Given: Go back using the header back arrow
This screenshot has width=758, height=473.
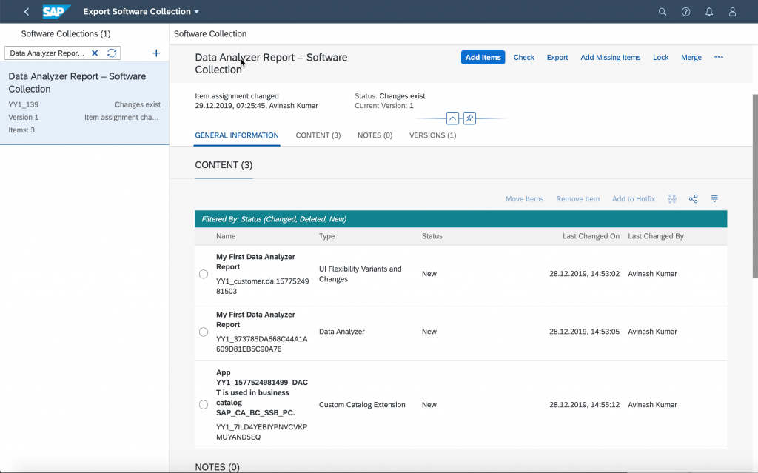Looking at the screenshot, I should (x=27, y=12).
